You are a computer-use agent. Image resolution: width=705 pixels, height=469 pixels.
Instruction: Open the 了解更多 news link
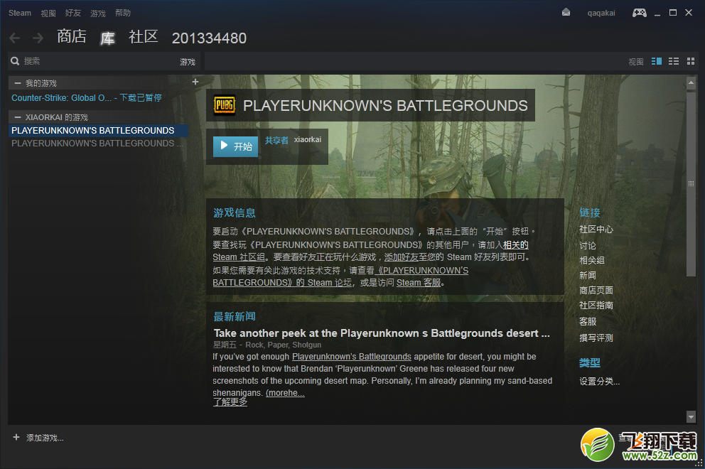coord(230,402)
